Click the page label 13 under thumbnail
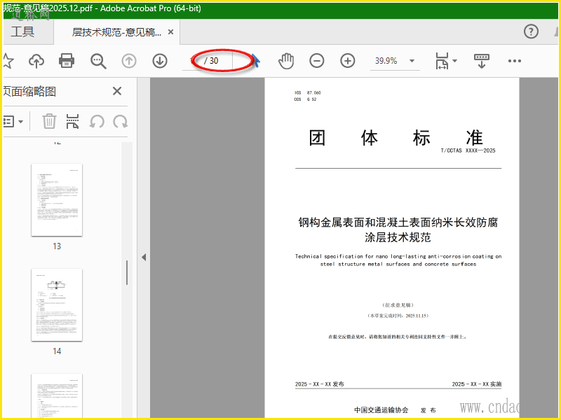This screenshot has height=420, width=561. (x=57, y=246)
